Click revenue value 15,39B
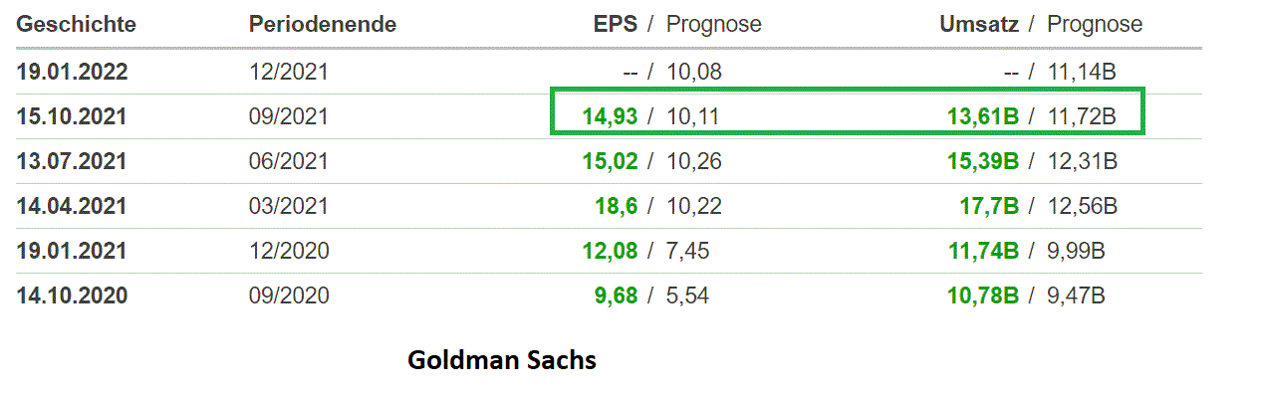This screenshot has width=1261, height=395. (x=983, y=161)
